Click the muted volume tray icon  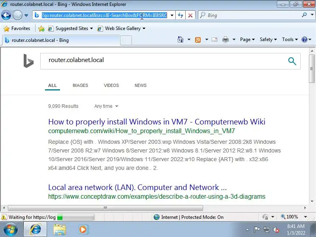tap(276, 229)
